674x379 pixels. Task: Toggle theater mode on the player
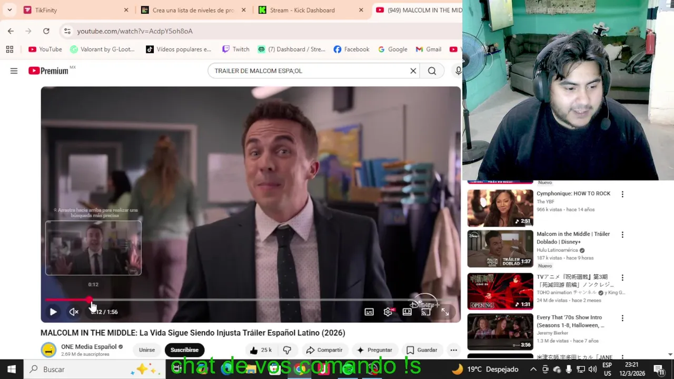407,312
